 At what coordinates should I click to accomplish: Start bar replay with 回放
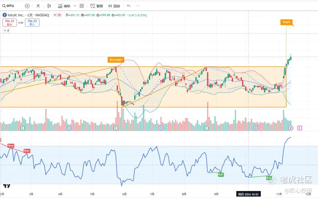[114, 6]
